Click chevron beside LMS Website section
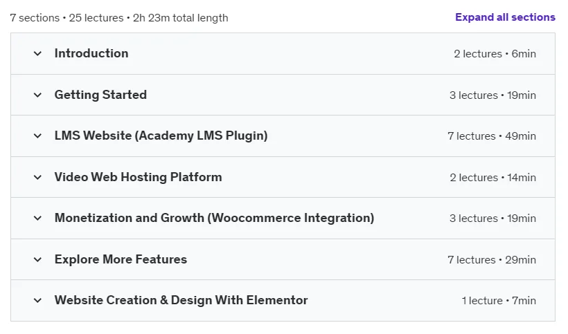The width and height of the screenshot is (568, 334). [37, 136]
